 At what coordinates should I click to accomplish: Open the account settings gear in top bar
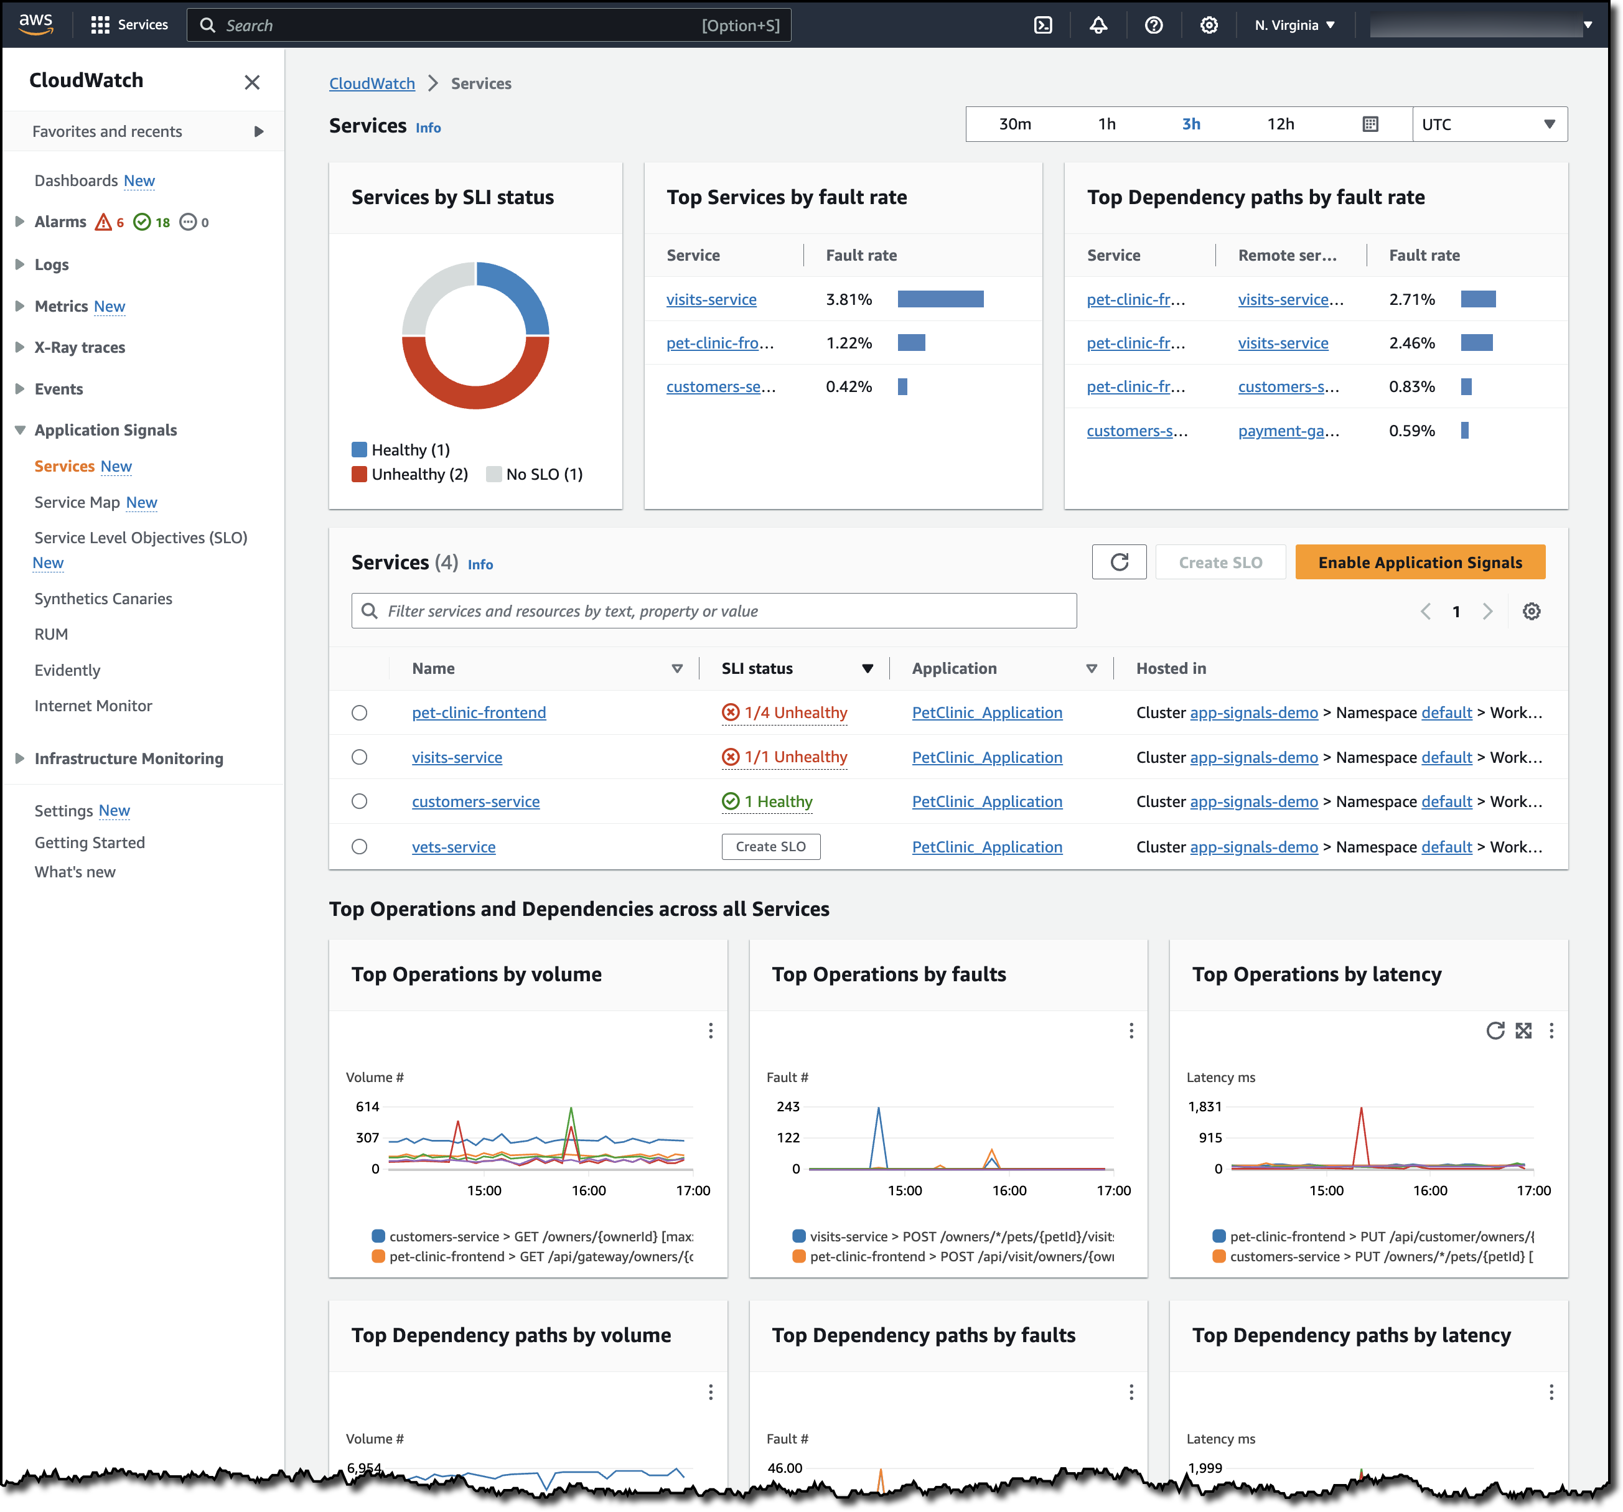(x=1209, y=24)
